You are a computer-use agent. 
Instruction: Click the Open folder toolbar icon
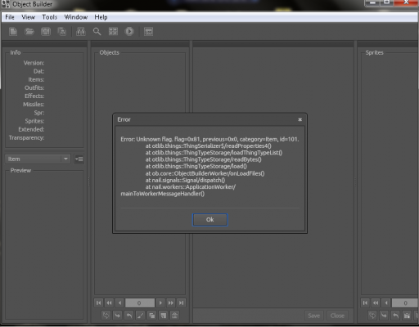coord(29,32)
